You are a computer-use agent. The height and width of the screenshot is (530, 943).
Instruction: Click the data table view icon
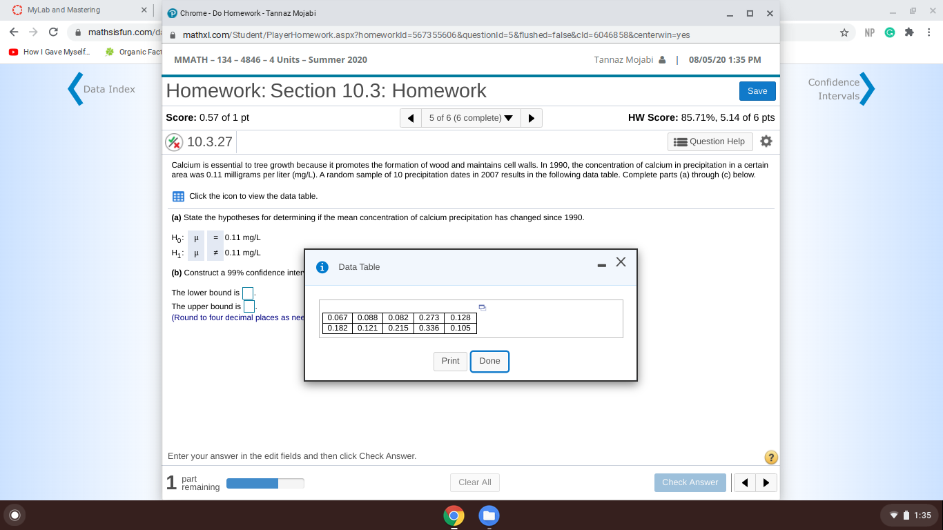[178, 196]
